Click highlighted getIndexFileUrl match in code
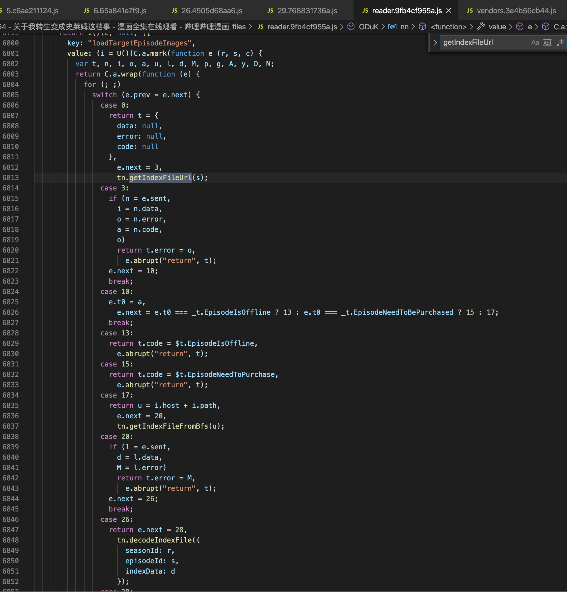The height and width of the screenshot is (592, 567). click(160, 177)
